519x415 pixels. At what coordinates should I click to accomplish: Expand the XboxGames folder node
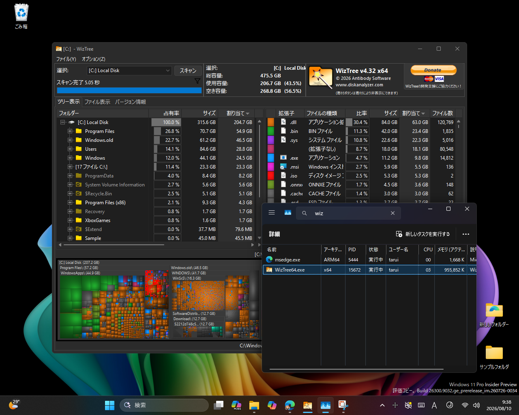70,220
